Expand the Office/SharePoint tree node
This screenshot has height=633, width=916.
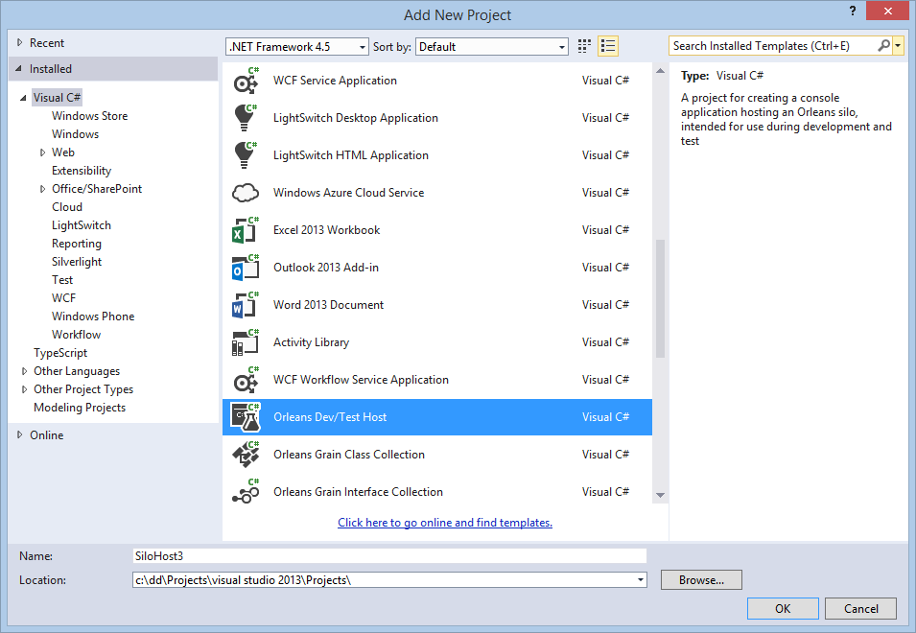tap(43, 190)
